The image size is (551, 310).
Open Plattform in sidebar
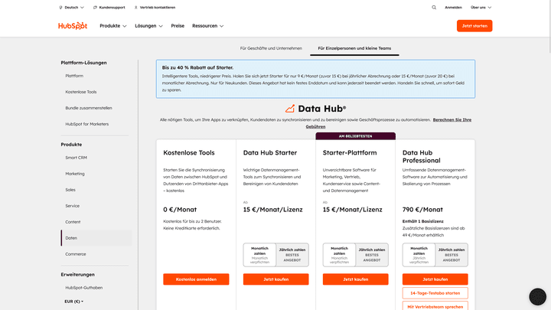point(74,76)
